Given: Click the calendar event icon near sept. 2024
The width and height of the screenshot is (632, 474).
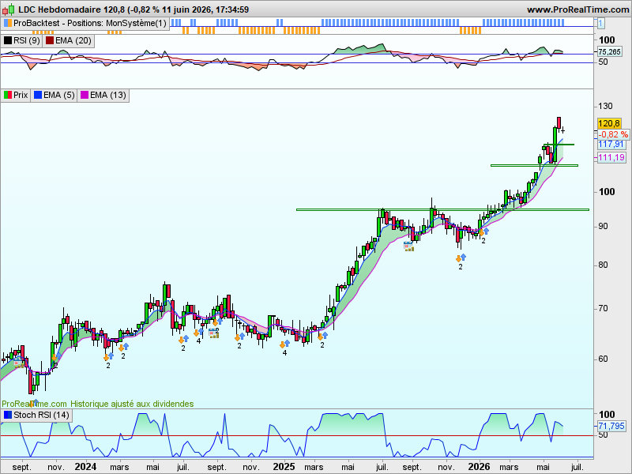Looking at the screenshot, I should 213,333.
